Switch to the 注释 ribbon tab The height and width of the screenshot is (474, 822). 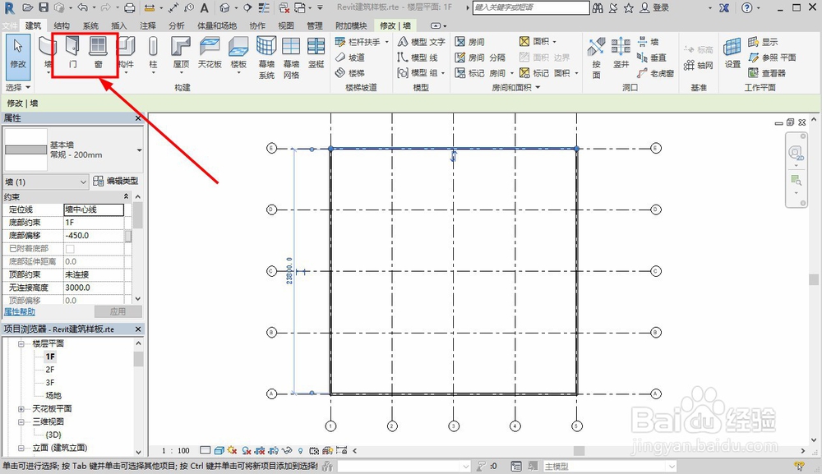(x=147, y=25)
